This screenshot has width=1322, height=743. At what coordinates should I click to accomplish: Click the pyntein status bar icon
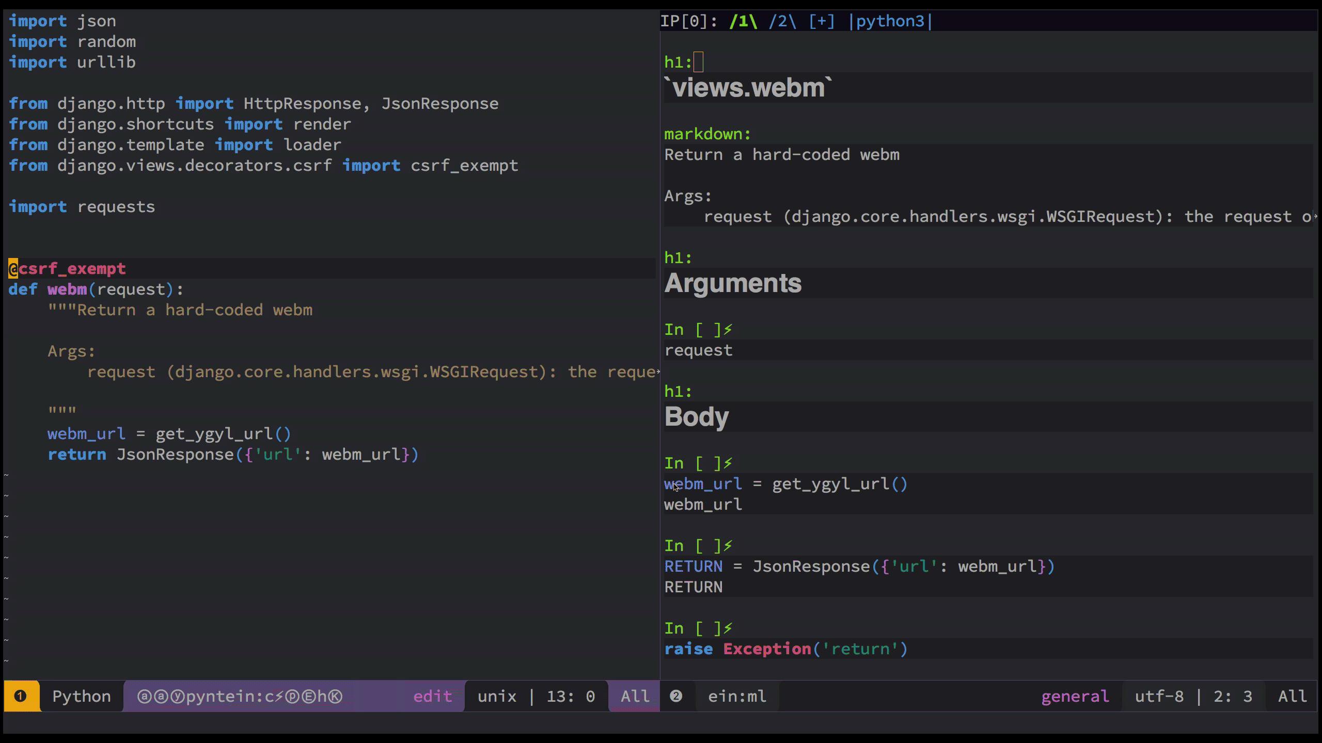(239, 696)
